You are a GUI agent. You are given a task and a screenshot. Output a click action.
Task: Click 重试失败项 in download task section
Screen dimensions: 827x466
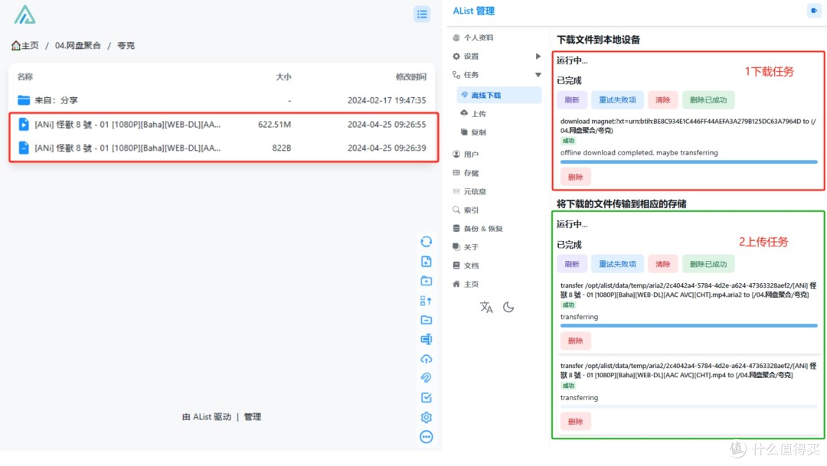point(617,99)
